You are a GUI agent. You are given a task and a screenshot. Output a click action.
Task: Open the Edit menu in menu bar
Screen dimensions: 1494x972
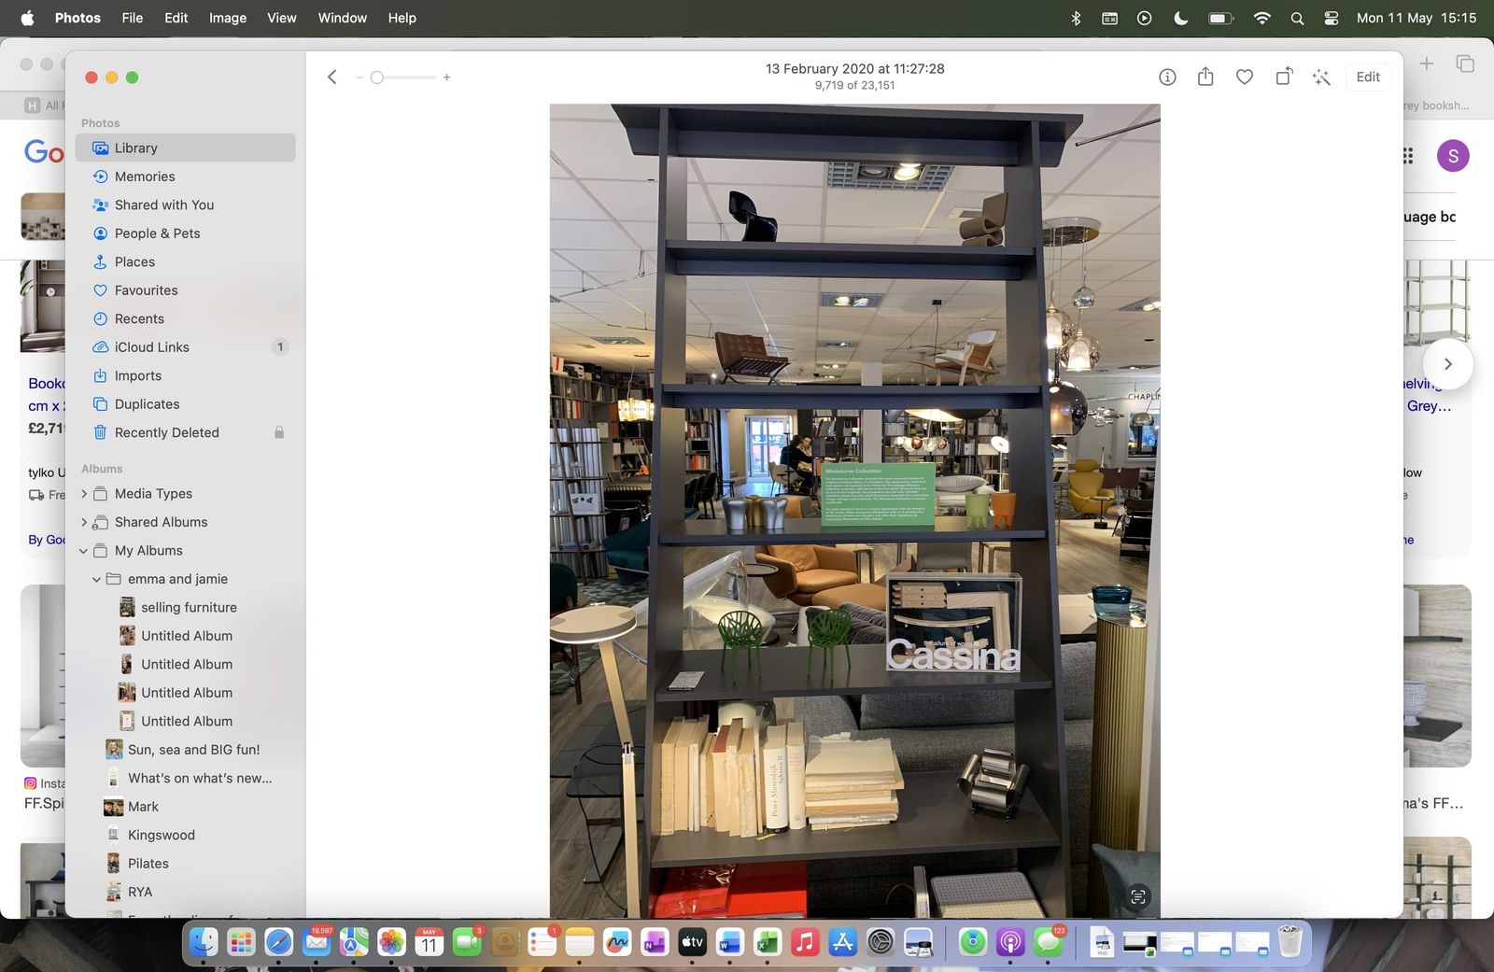(x=176, y=18)
